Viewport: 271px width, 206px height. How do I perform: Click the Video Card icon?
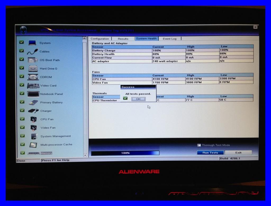pyautogui.click(x=33, y=86)
